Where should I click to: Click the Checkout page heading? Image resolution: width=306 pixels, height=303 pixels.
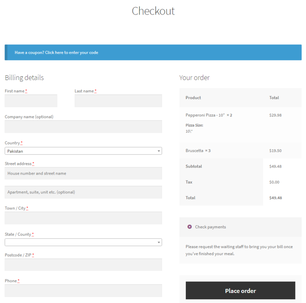[153, 11]
